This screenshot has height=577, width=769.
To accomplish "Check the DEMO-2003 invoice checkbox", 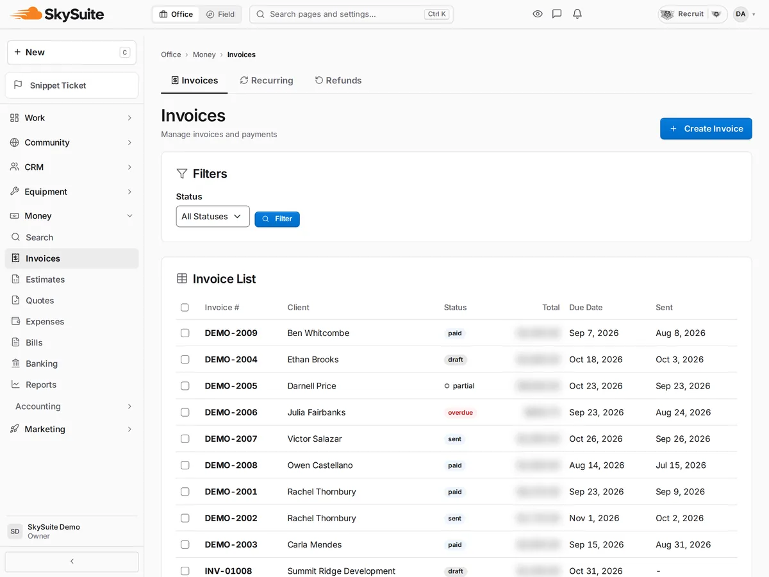I will tap(185, 544).
